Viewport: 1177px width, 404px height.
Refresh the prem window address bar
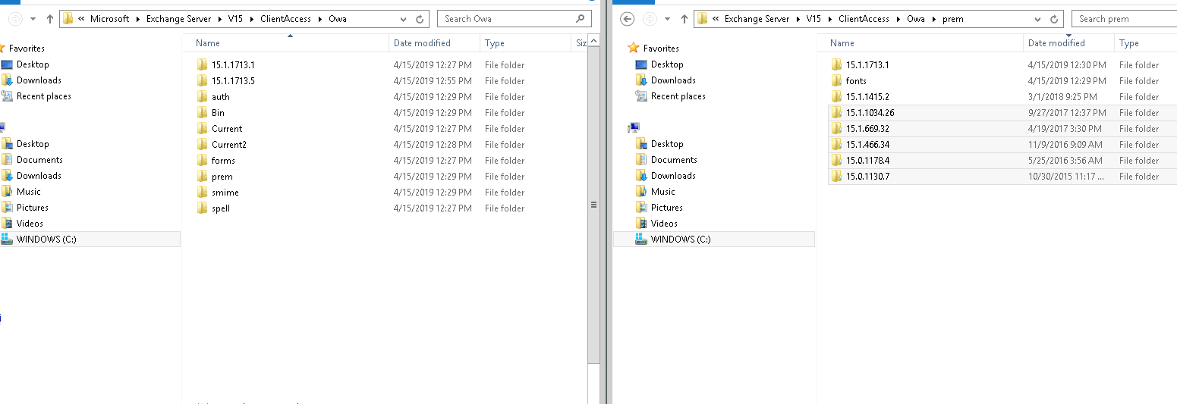click(x=1054, y=19)
